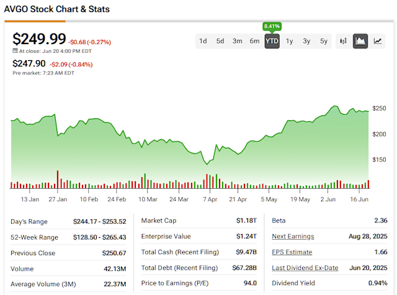Image resolution: width=397 pixels, height=295 pixels.
Task: Select the 1d time range
Action: tap(203, 41)
